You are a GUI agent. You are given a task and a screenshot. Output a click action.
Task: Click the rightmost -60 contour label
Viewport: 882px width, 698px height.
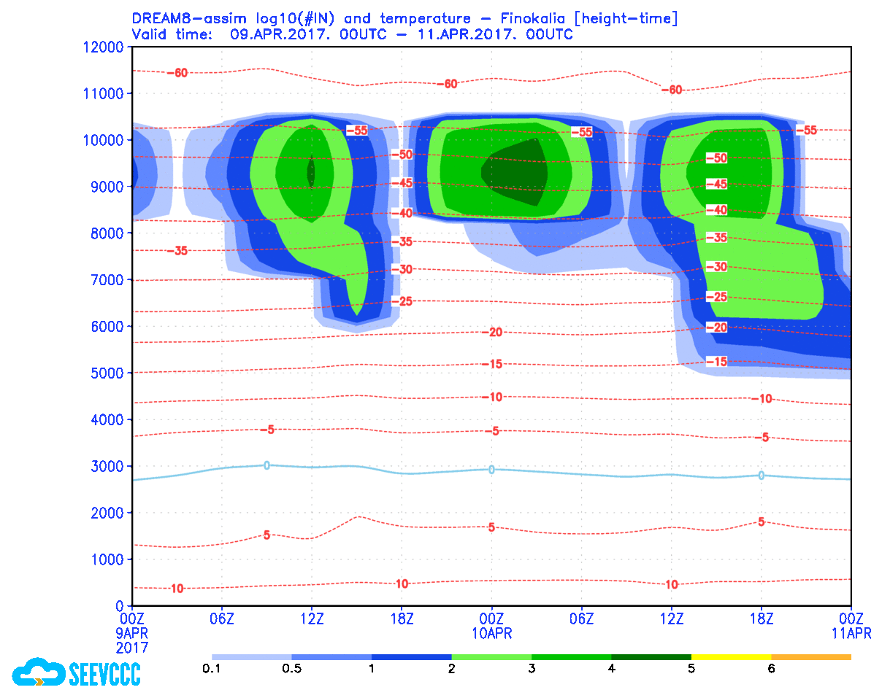(x=671, y=90)
